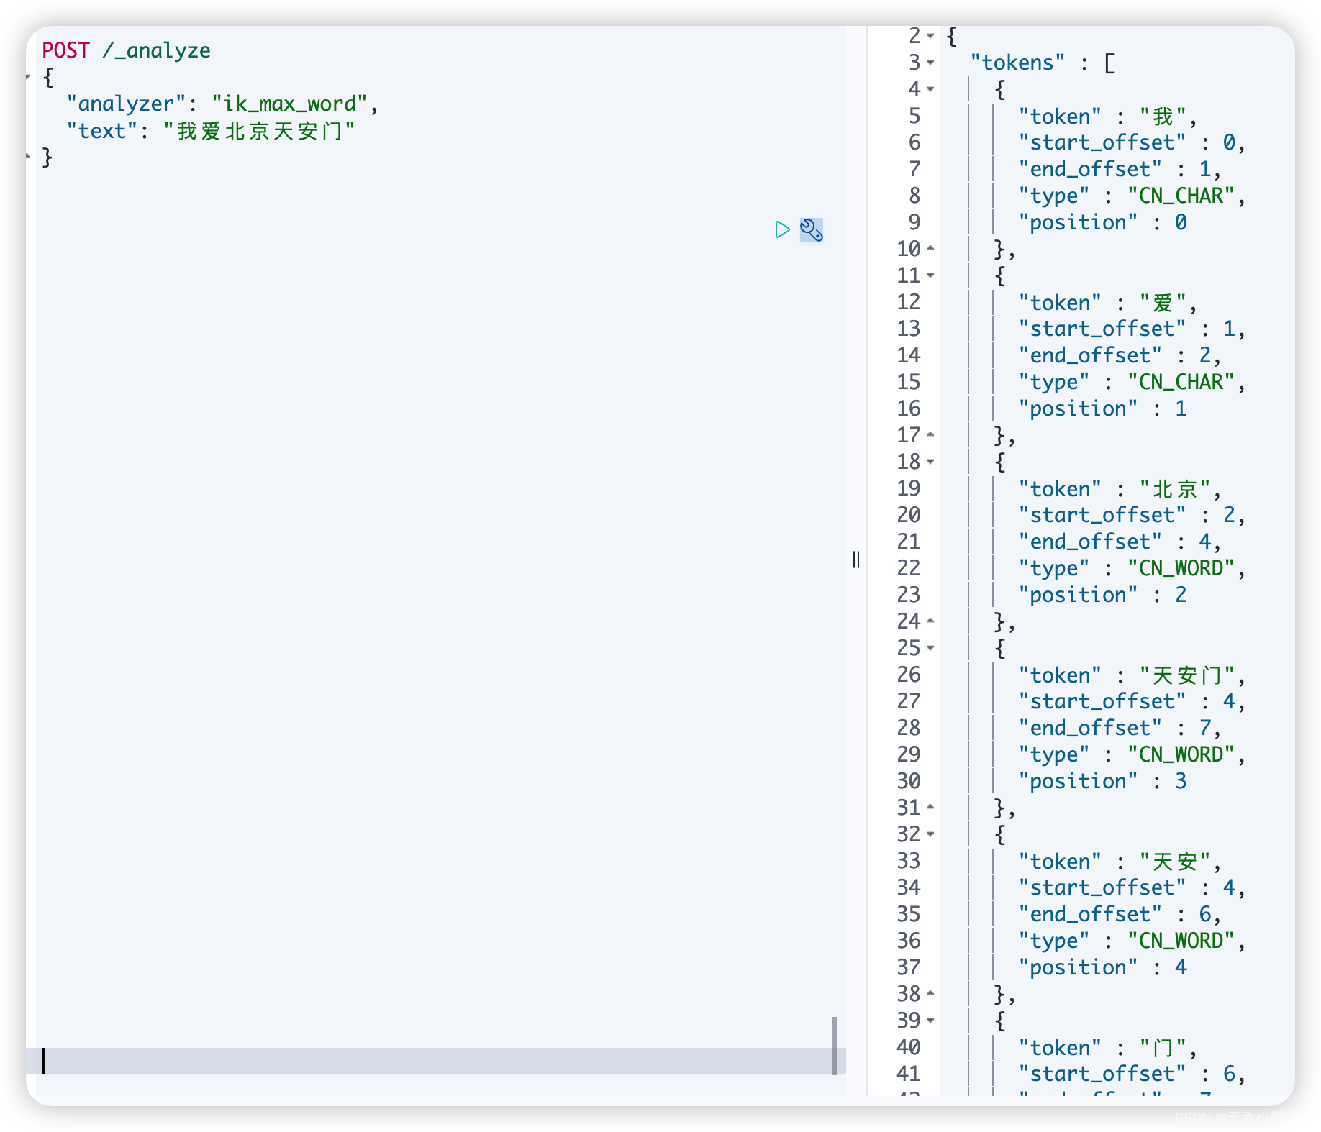1321x1132 pixels.
Task: Open the wrench options menu
Action: pos(812,229)
